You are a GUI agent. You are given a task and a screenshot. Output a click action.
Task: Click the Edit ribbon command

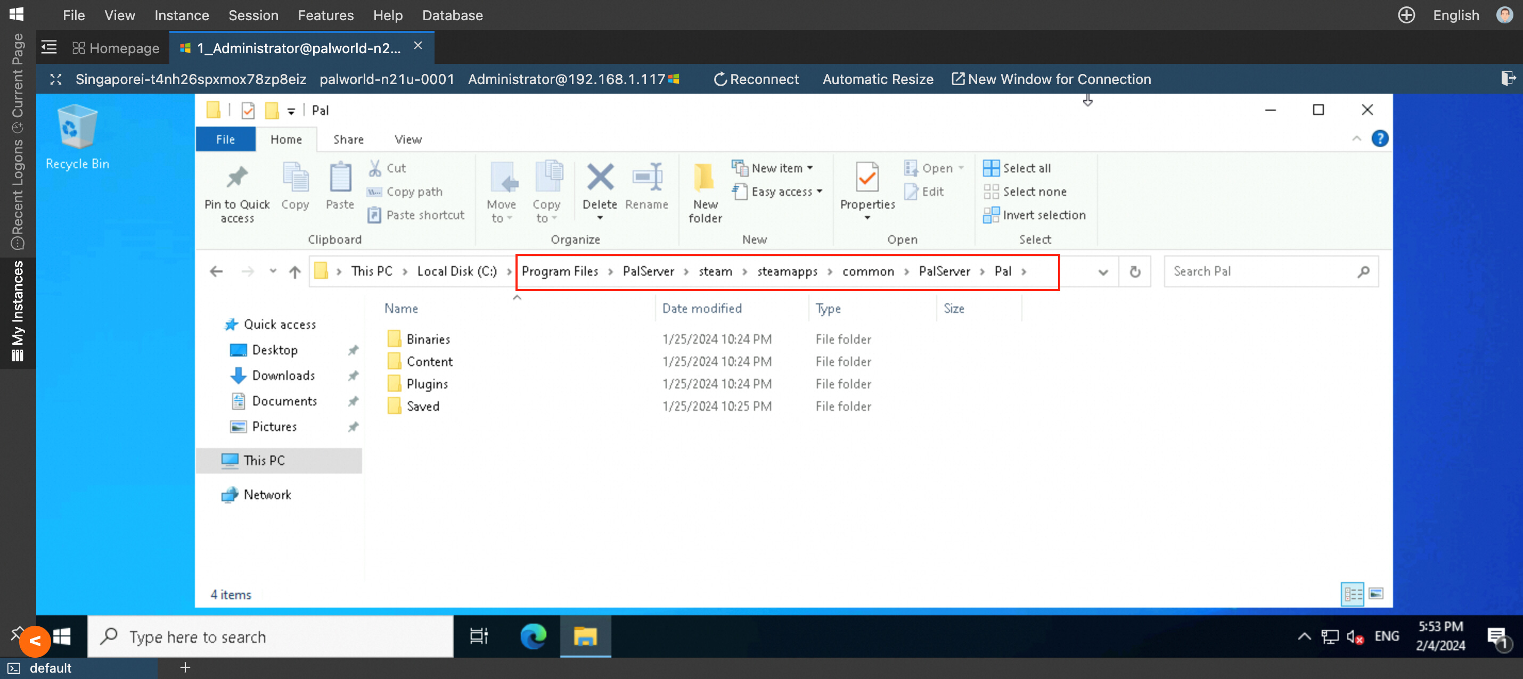click(924, 192)
